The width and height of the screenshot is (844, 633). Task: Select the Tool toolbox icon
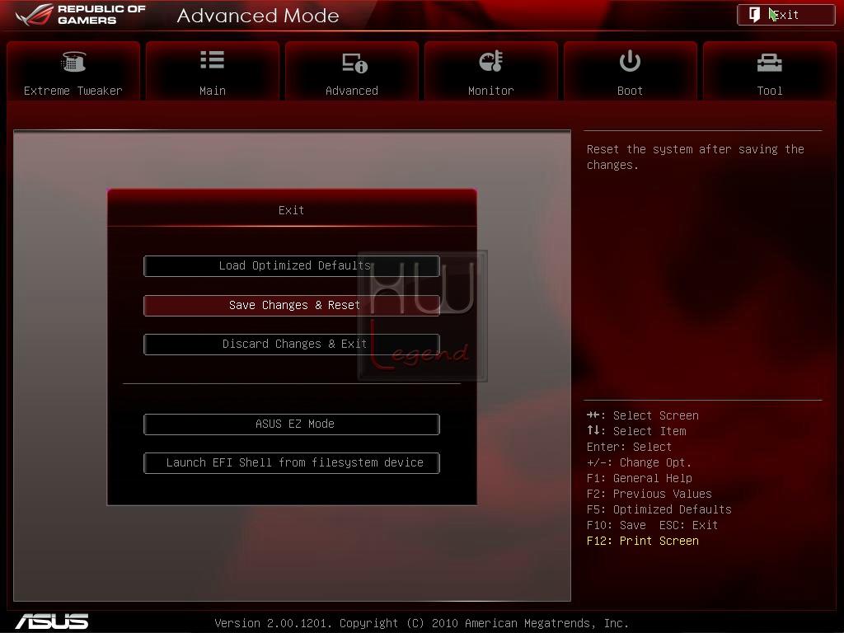[x=769, y=63]
